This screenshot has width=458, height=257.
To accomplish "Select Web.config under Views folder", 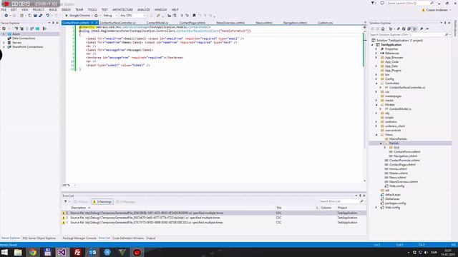I will pyautogui.click(x=396, y=186).
